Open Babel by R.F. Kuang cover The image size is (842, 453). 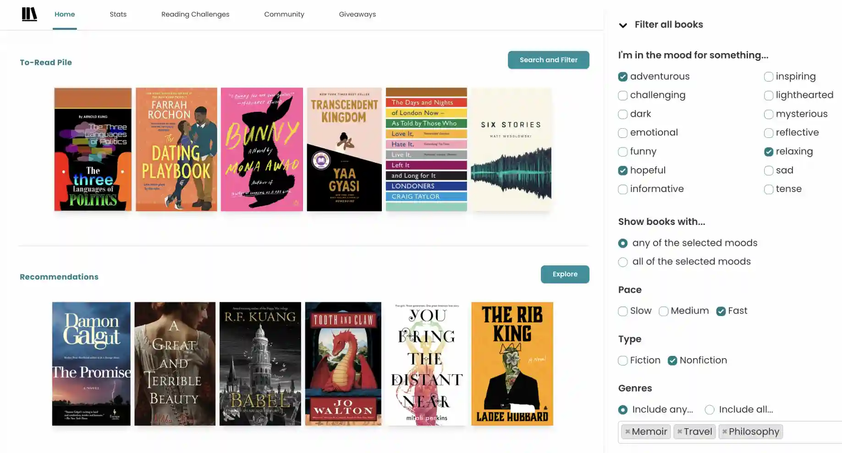(x=260, y=364)
